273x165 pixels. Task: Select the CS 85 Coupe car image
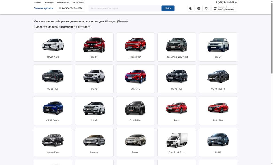(x=53, y=108)
